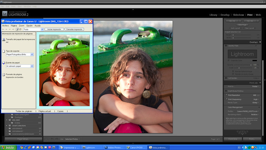Click the media type page icon

[4, 51]
